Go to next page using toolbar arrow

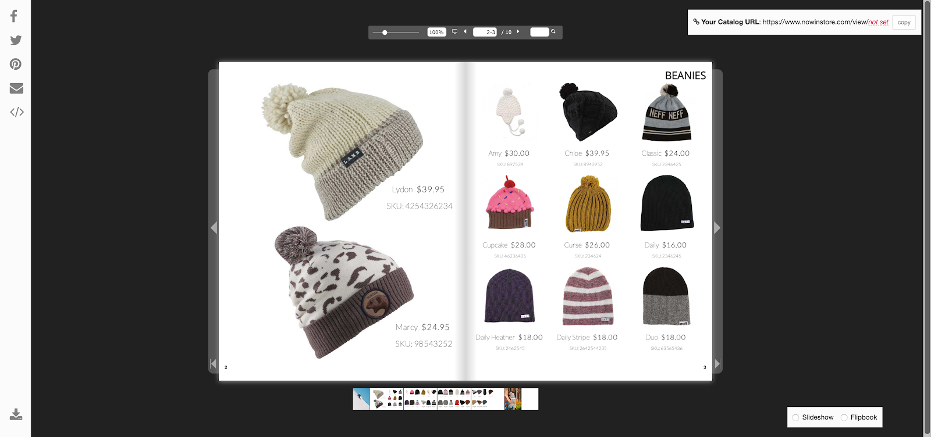coord(518,32)
